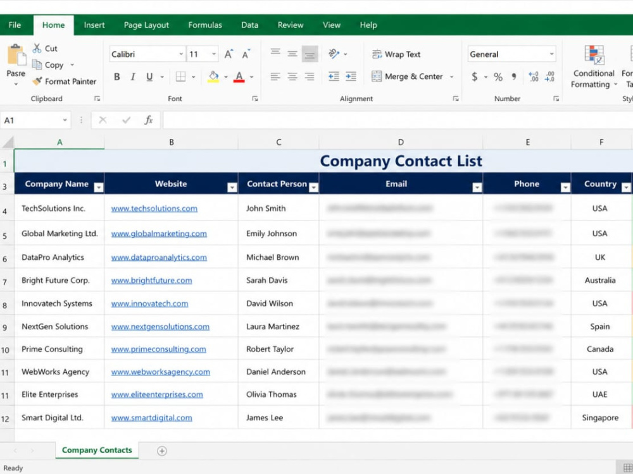Open Conditional Formatting menu

point(594,67)
